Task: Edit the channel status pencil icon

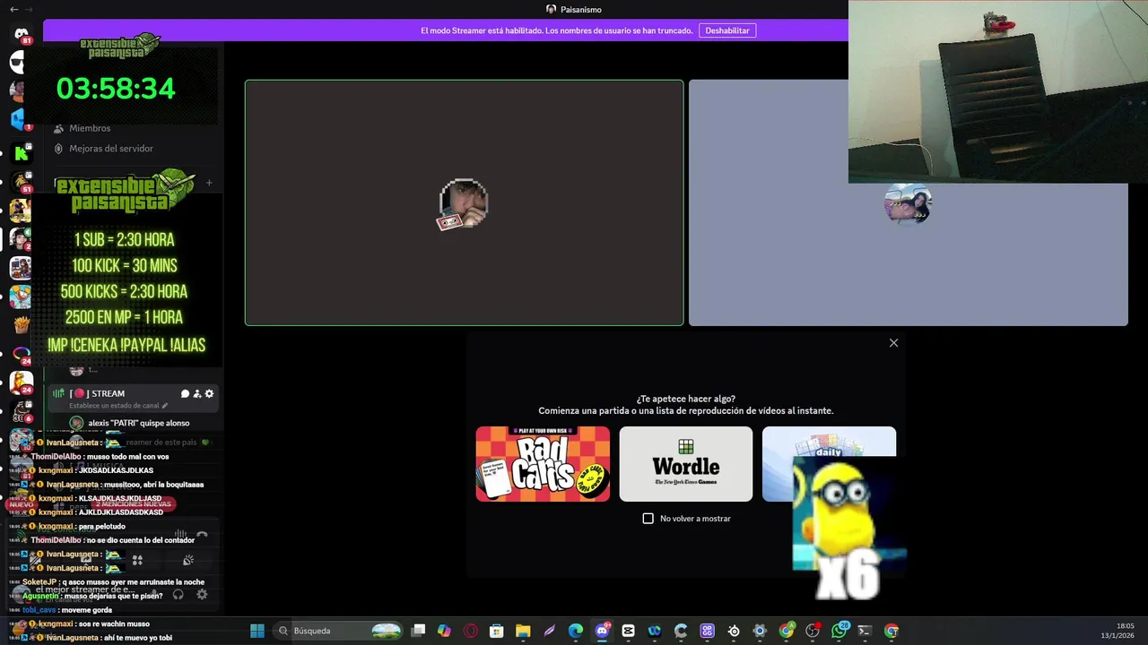Action: pyautogui.click(x=165, y=406)
